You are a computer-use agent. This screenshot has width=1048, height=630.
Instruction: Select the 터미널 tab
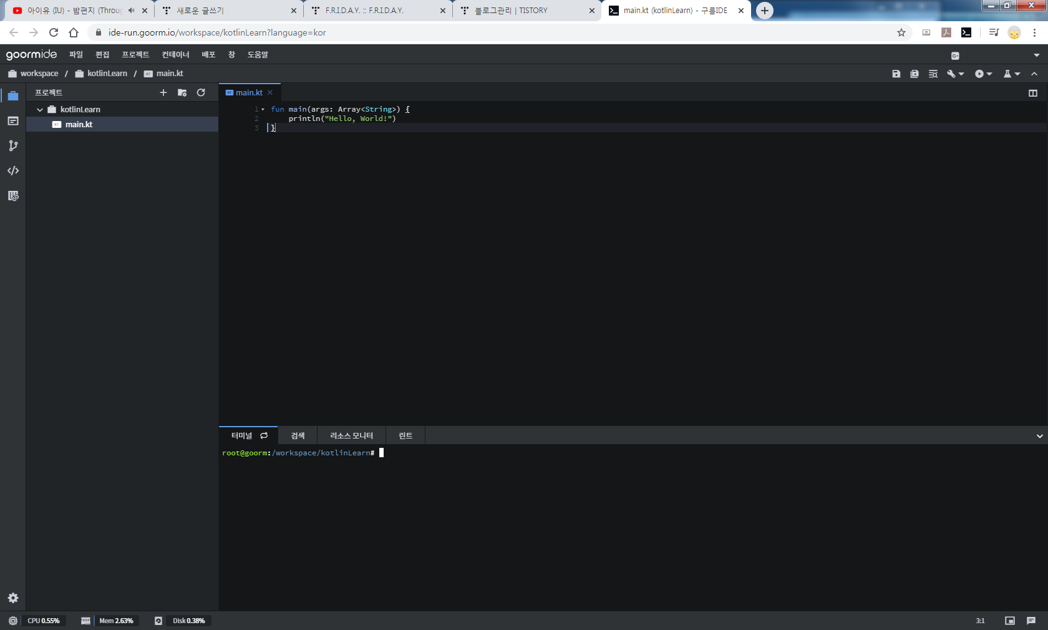[241, 435]
